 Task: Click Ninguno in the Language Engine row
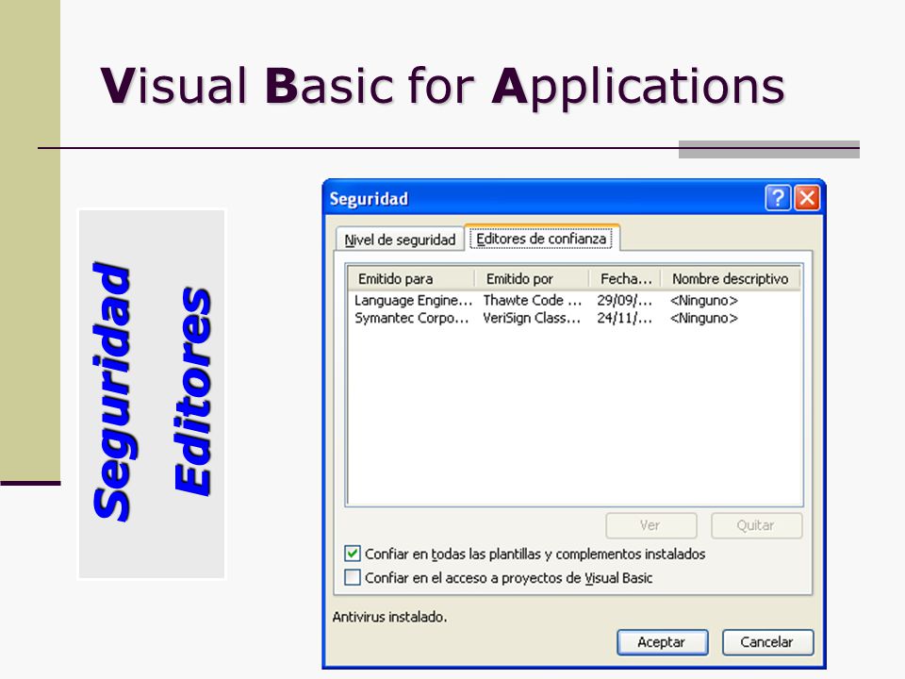(703, 300)
